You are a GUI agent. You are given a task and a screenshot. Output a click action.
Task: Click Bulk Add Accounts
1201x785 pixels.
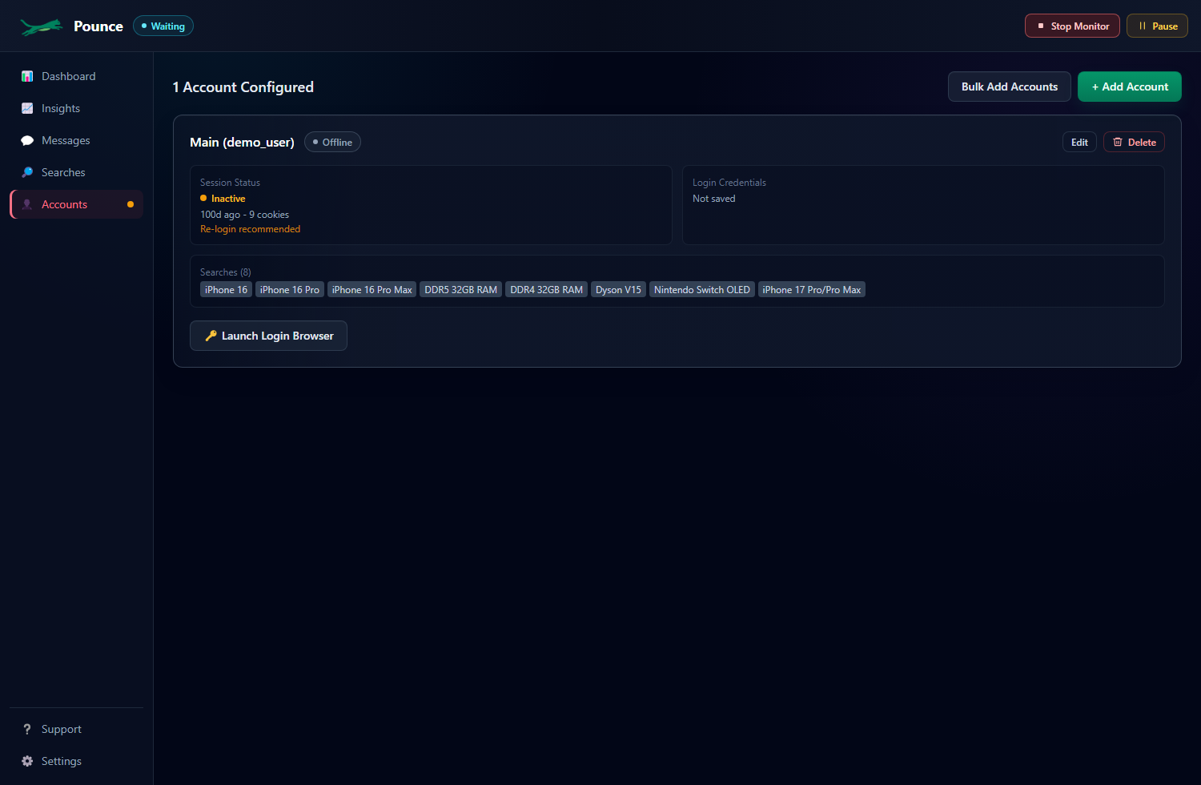[x=1009, y=87]
